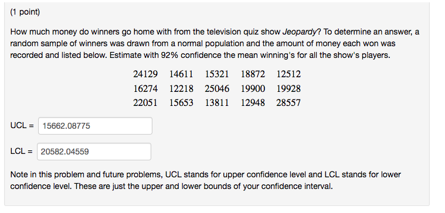
Task: Click the value 12512 in data table
Action: click(288, 74)
